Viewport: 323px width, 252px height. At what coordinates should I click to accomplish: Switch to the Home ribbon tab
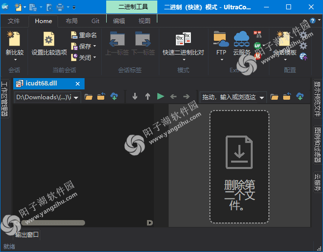43,21
